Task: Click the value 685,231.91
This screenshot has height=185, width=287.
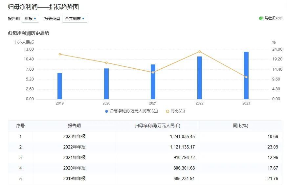Action: click(x=184, y=178)
